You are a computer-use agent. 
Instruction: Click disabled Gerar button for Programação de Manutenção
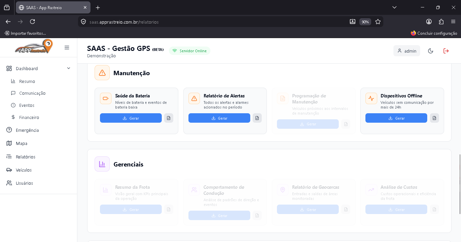(308, 124)
